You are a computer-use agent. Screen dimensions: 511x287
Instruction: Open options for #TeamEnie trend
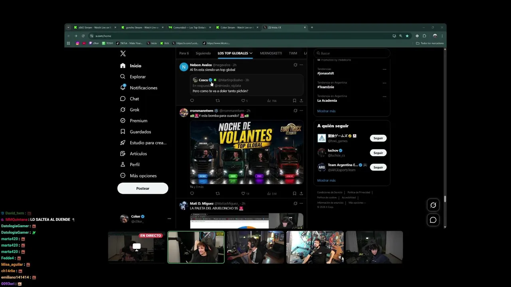point(384,83)
